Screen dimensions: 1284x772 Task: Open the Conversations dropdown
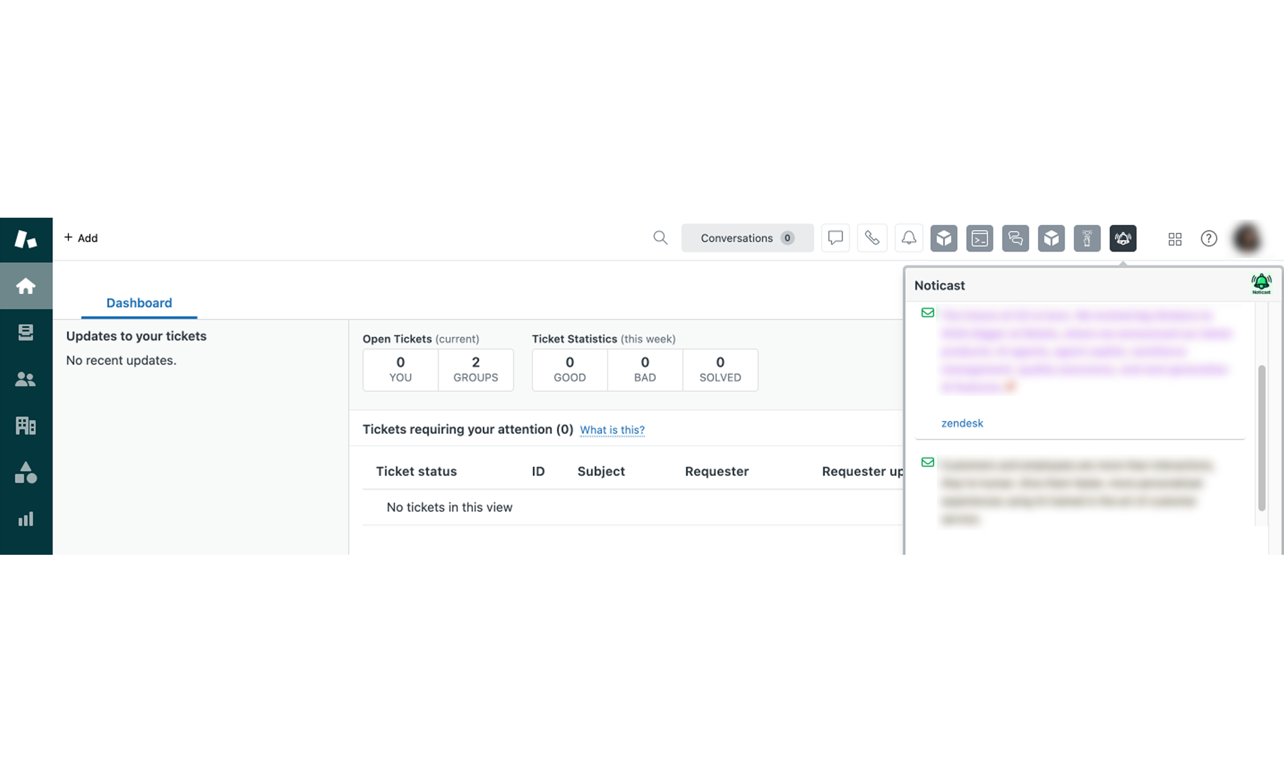coord(747,238)
